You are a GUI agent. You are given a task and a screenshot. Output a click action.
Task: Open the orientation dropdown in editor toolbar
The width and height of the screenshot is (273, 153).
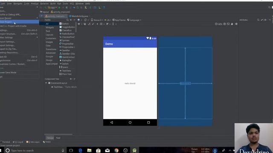[x=86, y=20]
